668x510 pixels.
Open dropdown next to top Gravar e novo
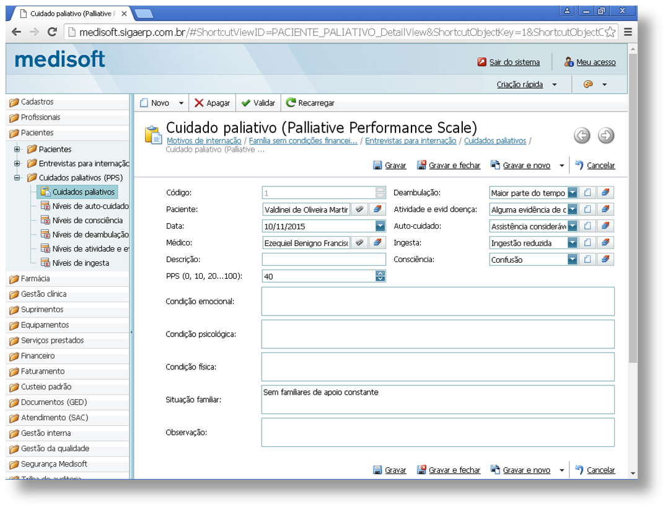[561, 165]
